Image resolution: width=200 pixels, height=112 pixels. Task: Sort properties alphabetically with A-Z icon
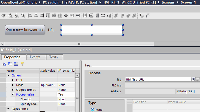pos(4,64)
